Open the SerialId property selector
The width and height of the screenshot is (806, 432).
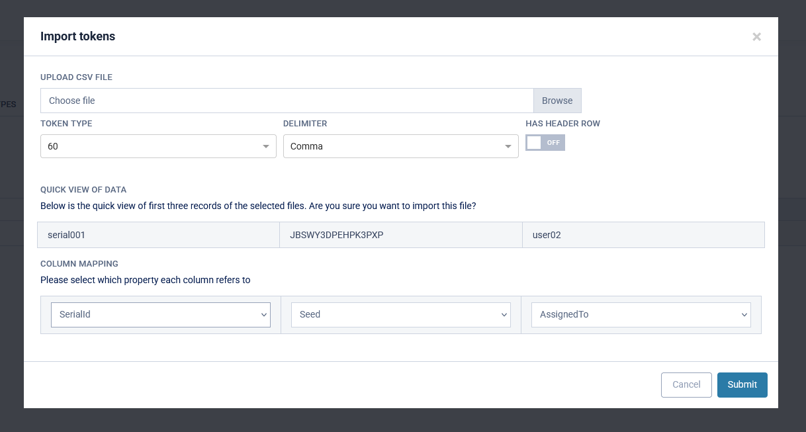click(x=160, y=315)
